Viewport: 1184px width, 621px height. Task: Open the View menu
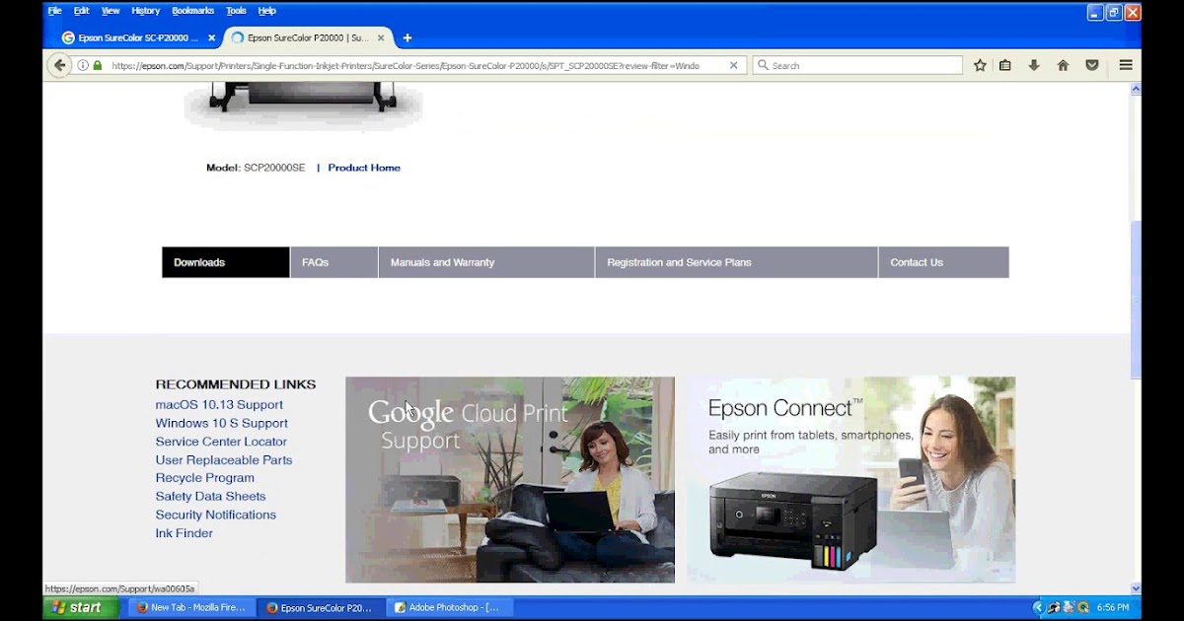pos(111,11)
